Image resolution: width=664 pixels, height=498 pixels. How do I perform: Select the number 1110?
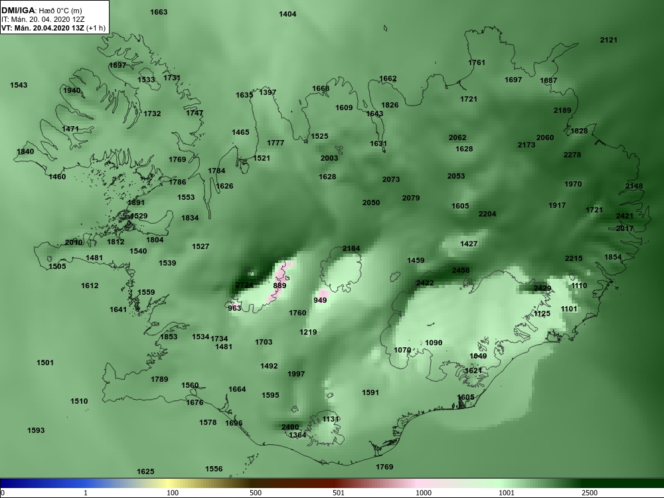click(579, 286)
